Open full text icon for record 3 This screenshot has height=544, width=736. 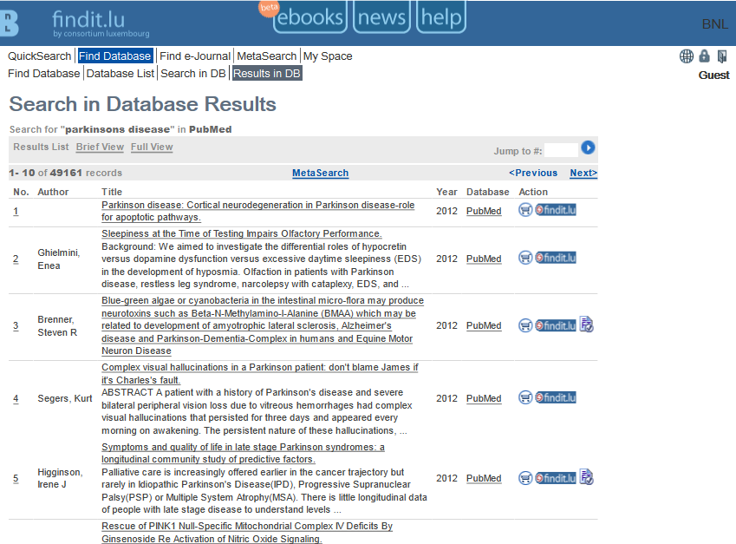coord(586,324)
